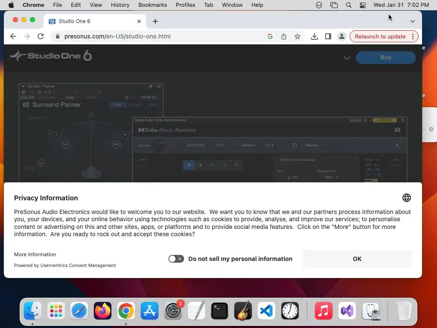Viewport: 437px width, 328px height.
Task: Open Spotlight search in menu bar
Action: (348, 5)
